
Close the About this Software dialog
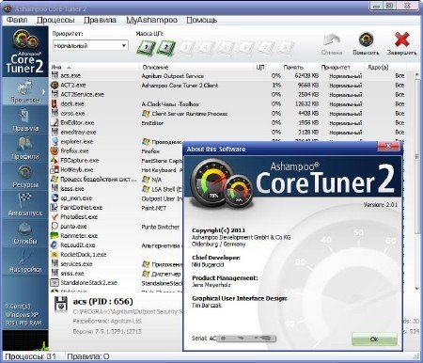tap(388, 146)
